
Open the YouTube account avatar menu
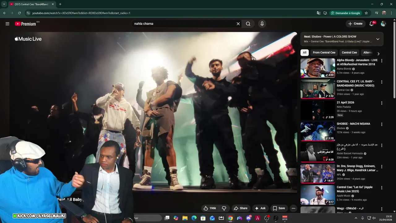(x=383, y=24)
